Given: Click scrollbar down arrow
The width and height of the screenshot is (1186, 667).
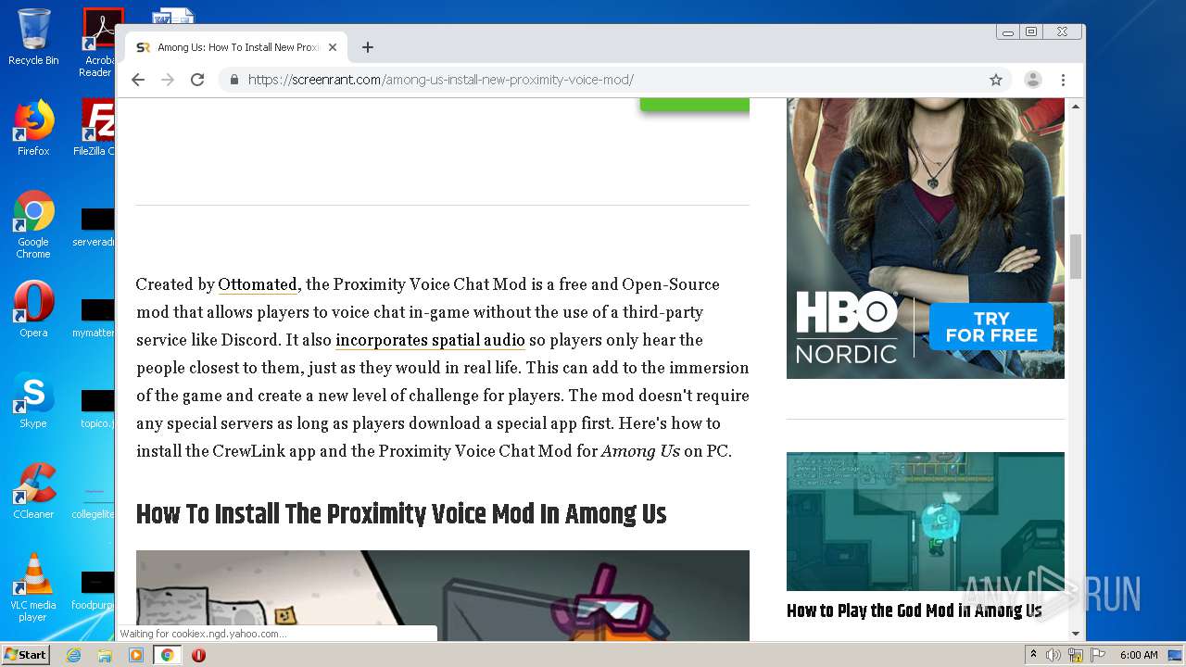Looking at the screenshot, I should coord(1076,634).
